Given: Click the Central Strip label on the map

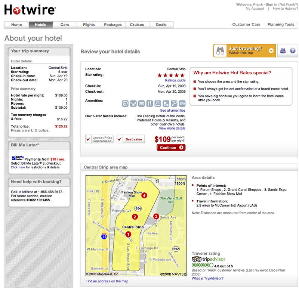Looking at the screenshot, I should coord(133,227).
